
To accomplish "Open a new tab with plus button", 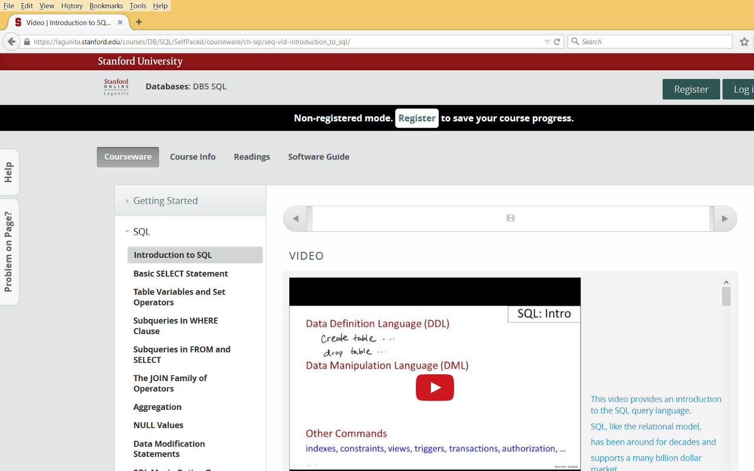I will tap(139, 22).
